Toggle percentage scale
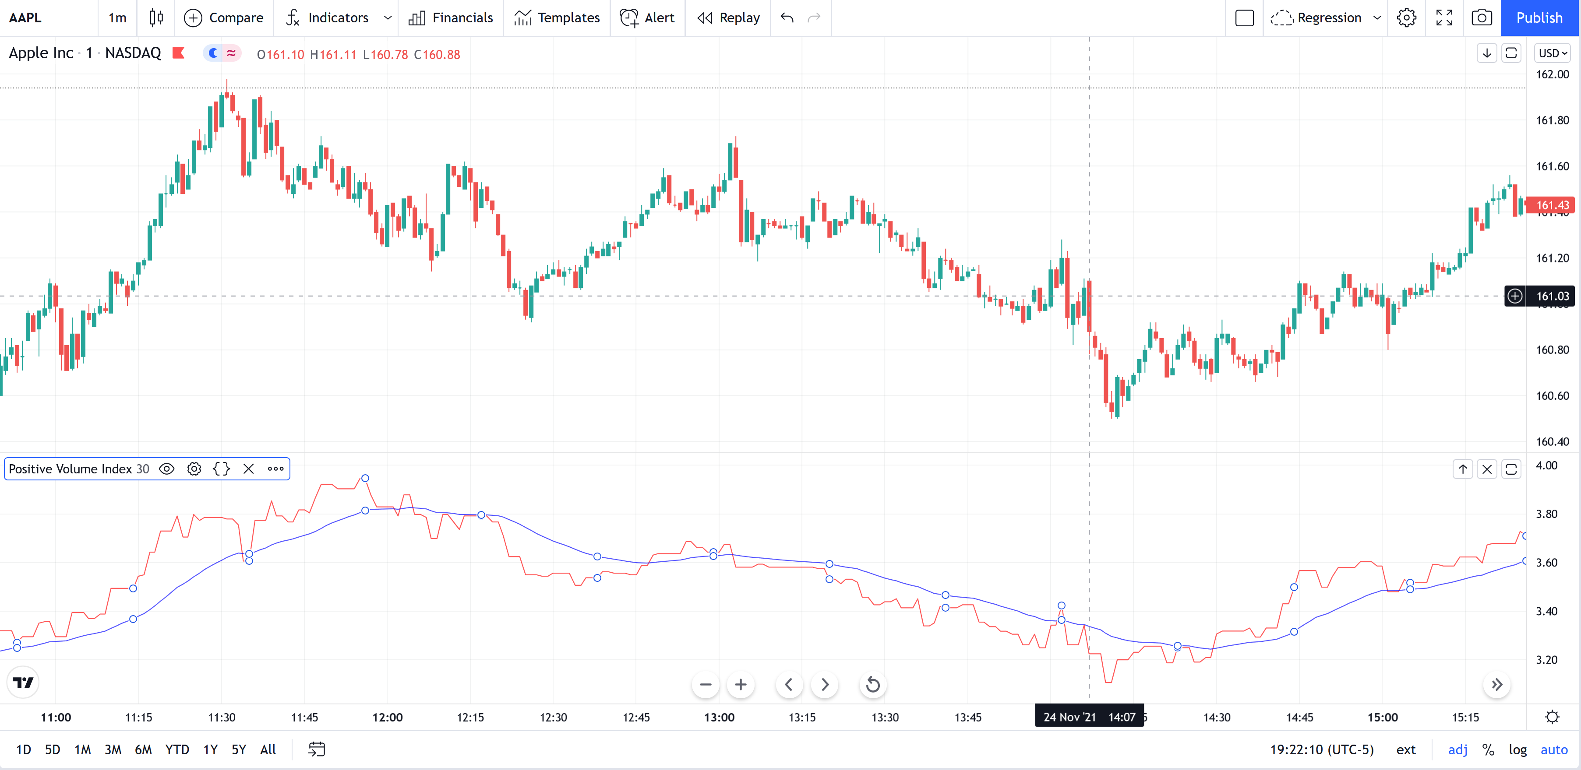 point(1488,749)
